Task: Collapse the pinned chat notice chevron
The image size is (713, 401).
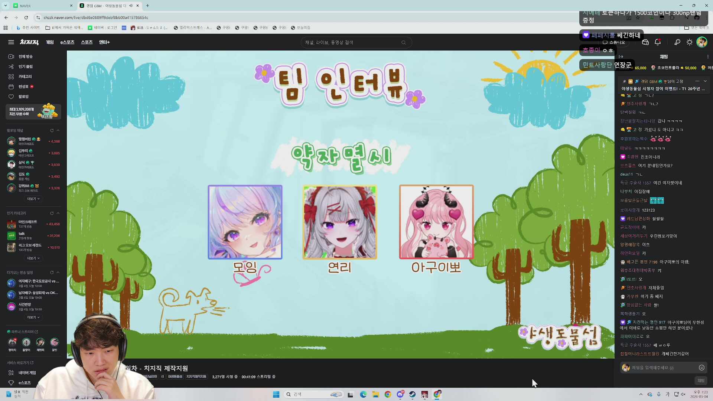Action: point(705,81)
